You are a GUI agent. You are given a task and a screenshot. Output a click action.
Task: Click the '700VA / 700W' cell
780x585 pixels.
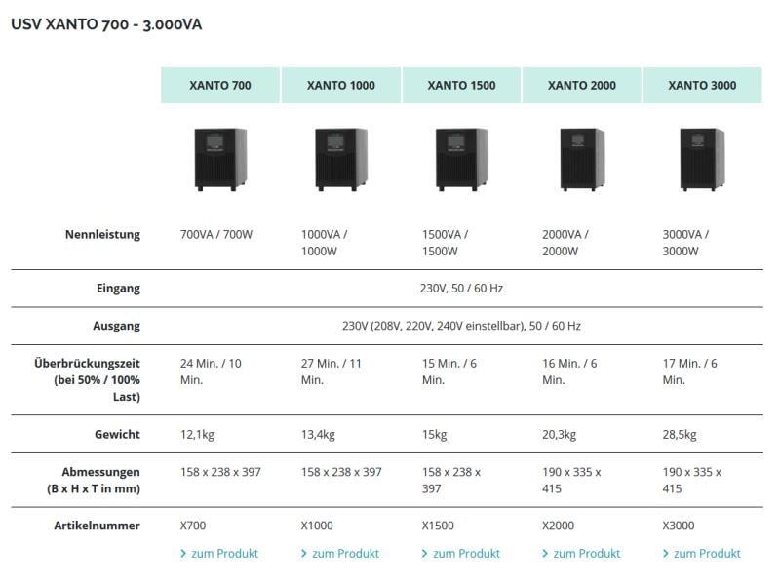216,234
